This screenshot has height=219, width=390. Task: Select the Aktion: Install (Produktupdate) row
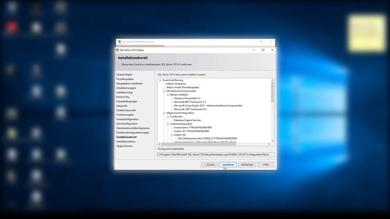click(183, 88)
